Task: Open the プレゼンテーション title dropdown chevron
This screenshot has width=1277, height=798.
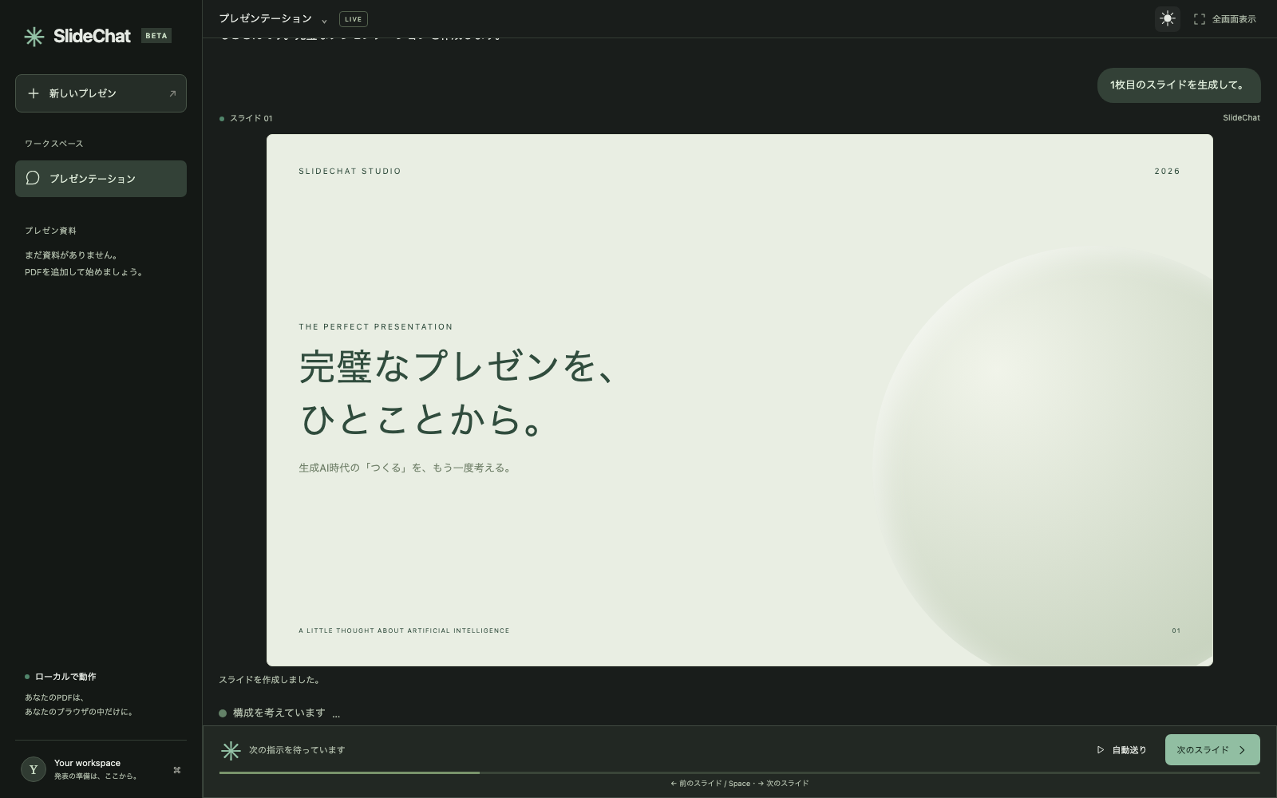Action: pos(324,21)
